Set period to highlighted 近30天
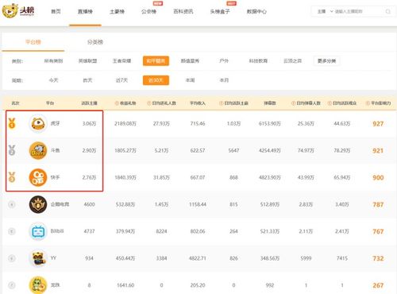This screenshot has width=397, height=294. click(156, 80)
